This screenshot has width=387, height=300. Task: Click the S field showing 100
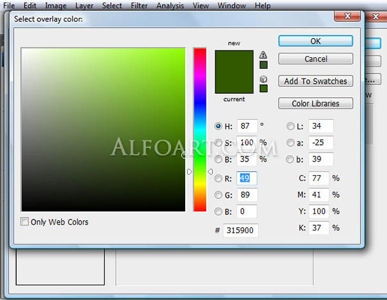(247, 143)
